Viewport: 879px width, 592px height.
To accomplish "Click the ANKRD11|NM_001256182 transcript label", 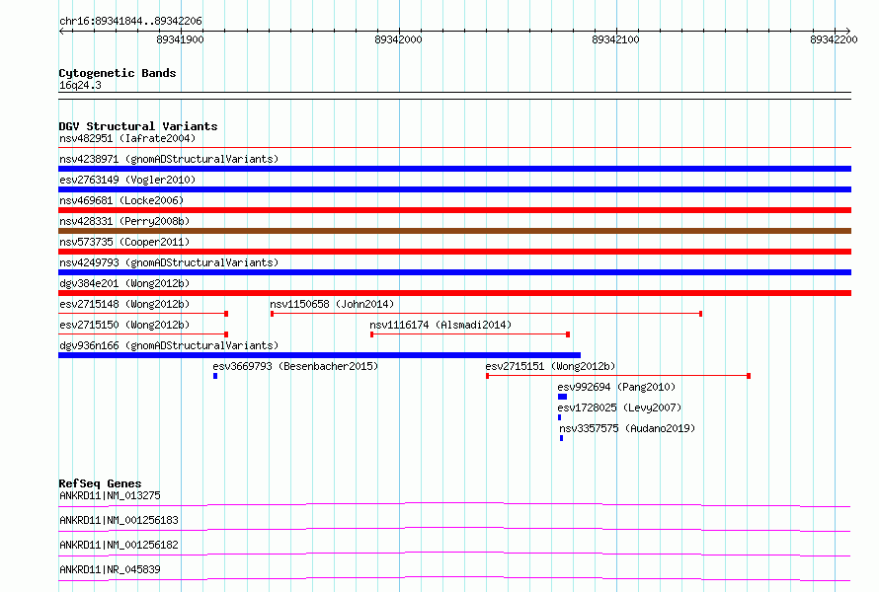I will (x=119, y=545).
